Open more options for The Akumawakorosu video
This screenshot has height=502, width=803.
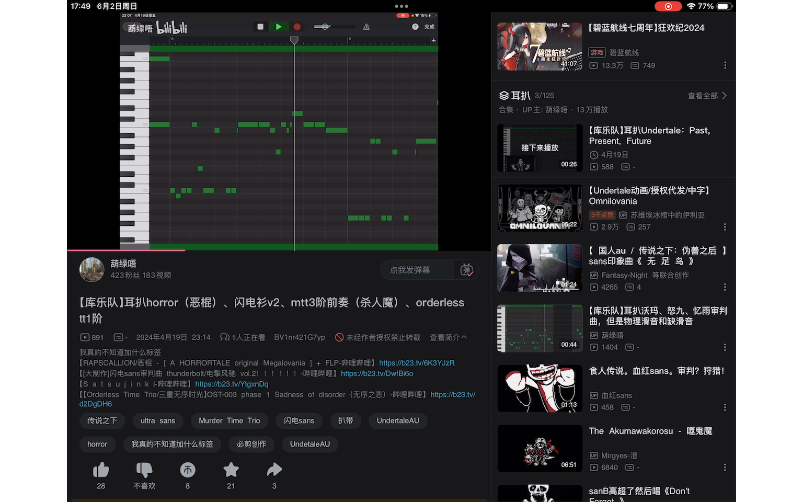coord(725,467)
